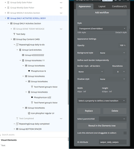Open Border style - all borders dropdown
Viewport: 134px width, 149px height.
[x=91, y=72]
